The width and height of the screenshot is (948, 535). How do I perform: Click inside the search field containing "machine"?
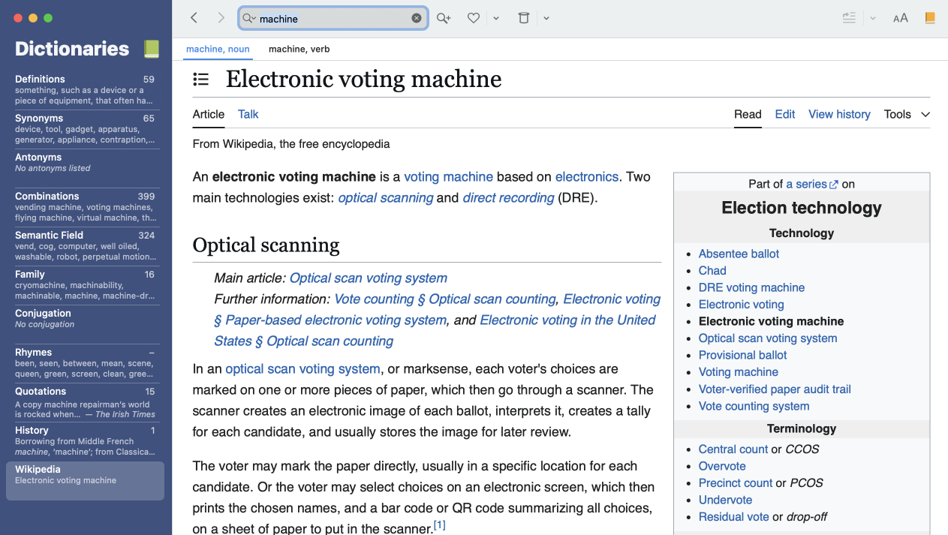[x=330, y=19]
